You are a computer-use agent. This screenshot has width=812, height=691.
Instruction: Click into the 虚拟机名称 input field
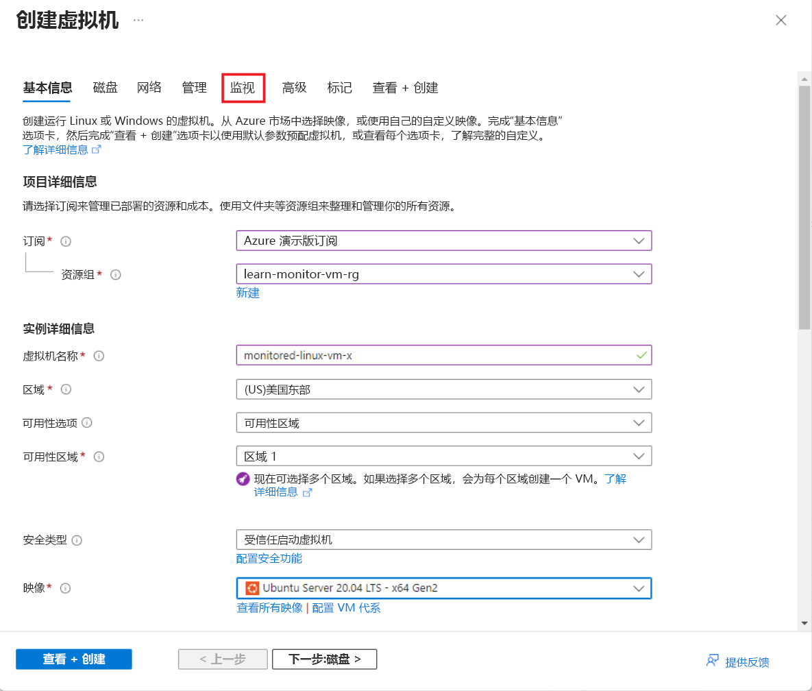[444, 355]
